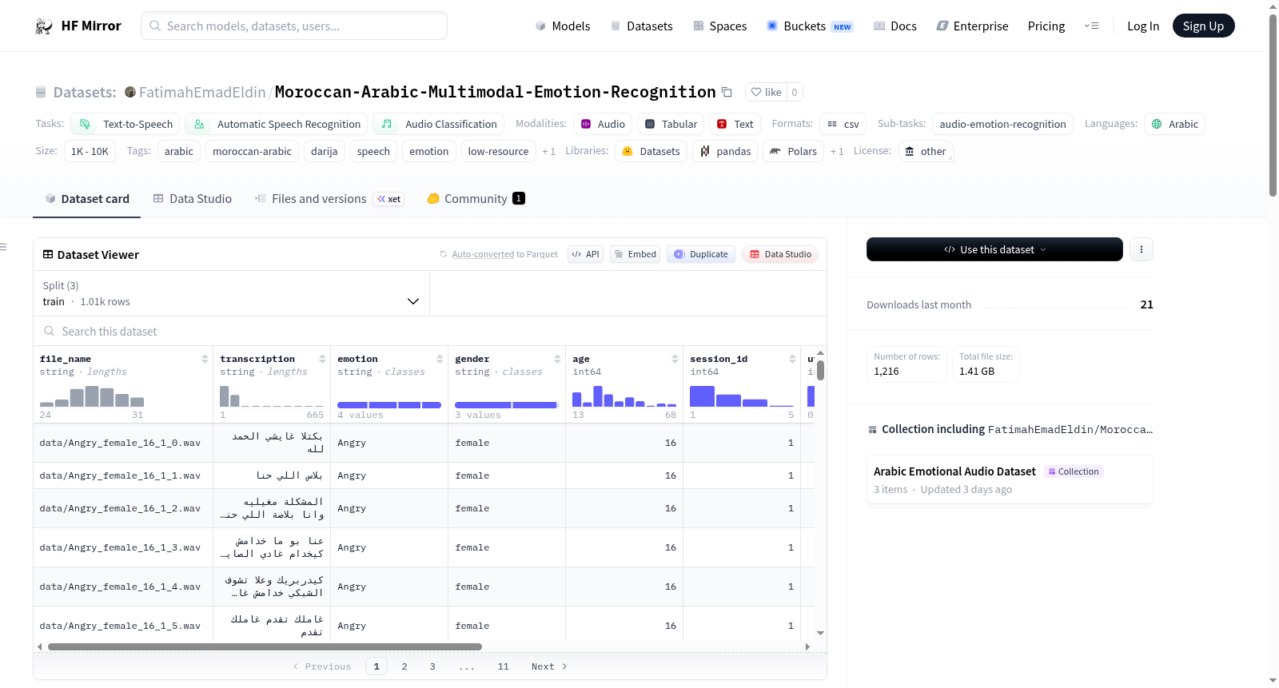The image size is (1279, 688).
Task: Click the Log In link
Action: pyautogui.click(x=1143, y=26)
